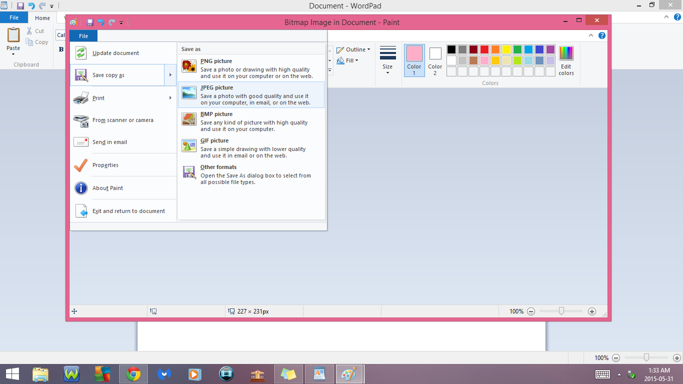Image resolution: width=683 pixels, height=384 pixels.
Task: Set Color 2 as the active color
Action: 434,60
